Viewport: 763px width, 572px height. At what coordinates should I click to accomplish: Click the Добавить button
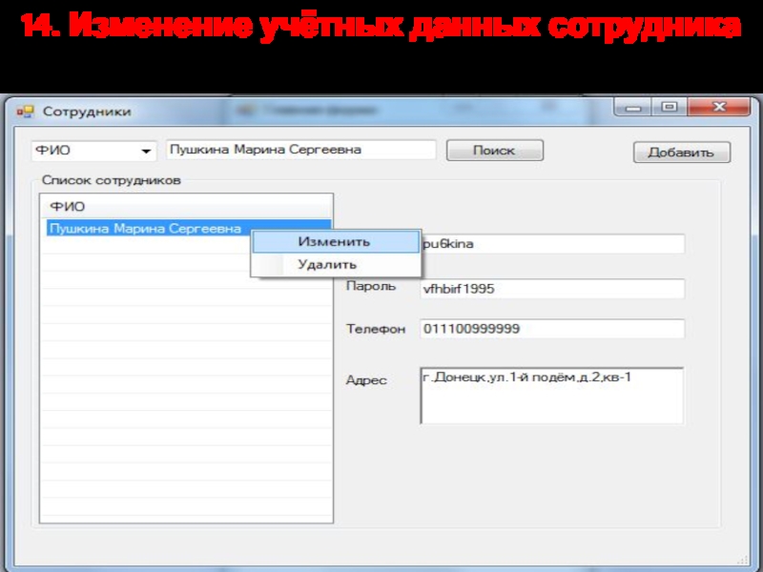click(681, 153)
